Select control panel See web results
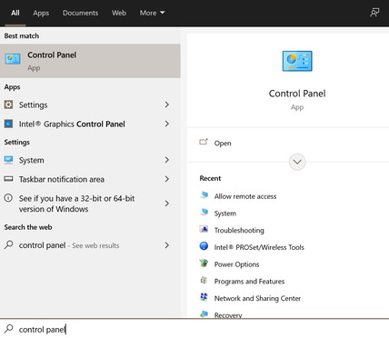Image resolution: width=389 pixels, height=338 pixels. [x=90, y=245]
